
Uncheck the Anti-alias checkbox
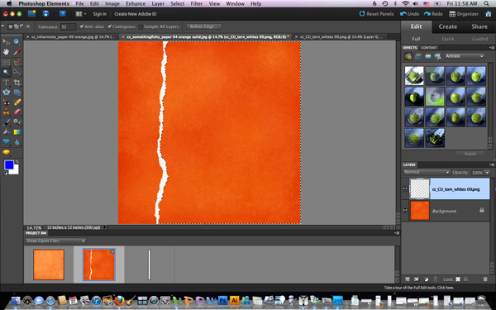coord(82,26)
